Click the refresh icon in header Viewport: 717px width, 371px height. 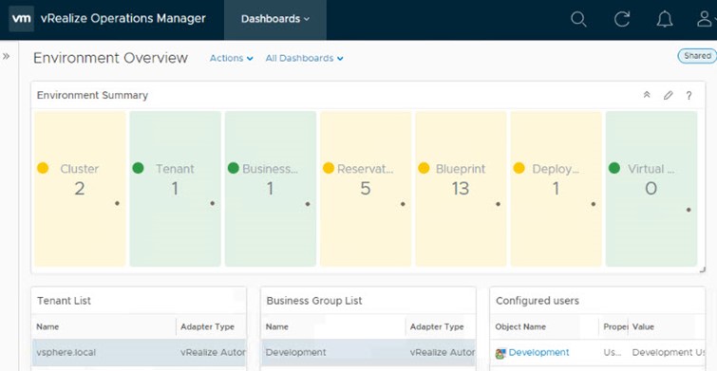click(x=621, y=19)
